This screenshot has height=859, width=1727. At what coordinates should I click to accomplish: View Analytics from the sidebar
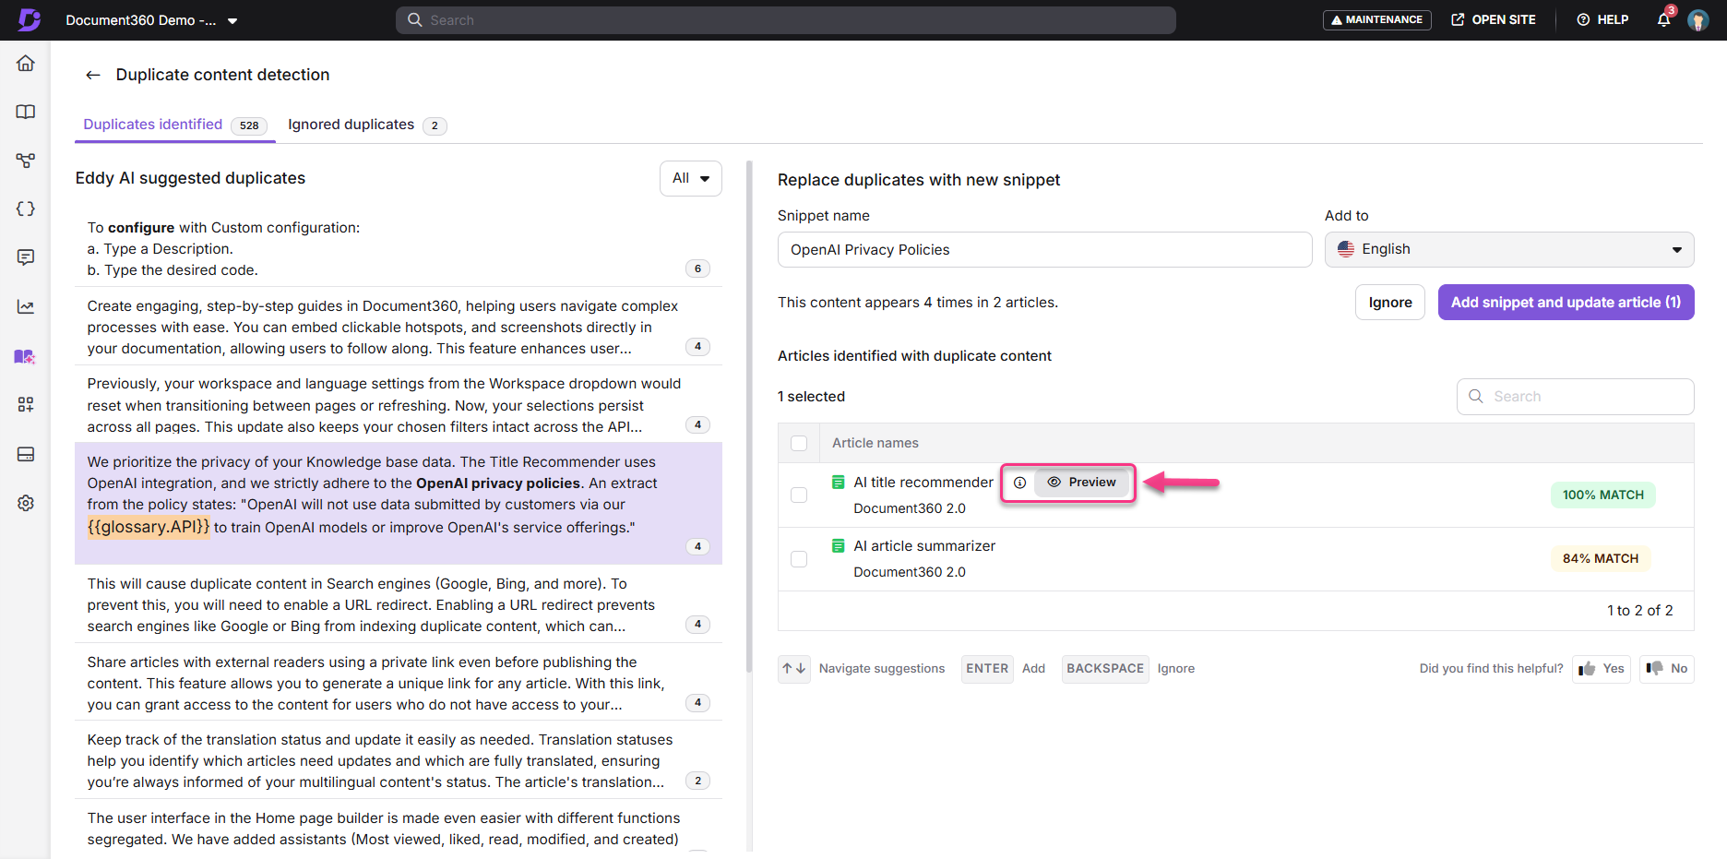25,306
